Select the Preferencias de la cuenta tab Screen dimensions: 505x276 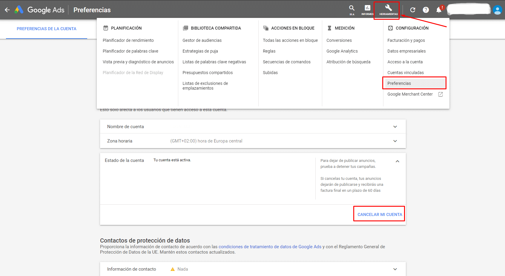(x=47, y=29)
